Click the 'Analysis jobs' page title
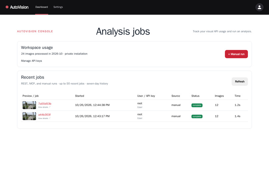This screenshot has width=269, height=179. pyautogui.click(x=123, y=31)
